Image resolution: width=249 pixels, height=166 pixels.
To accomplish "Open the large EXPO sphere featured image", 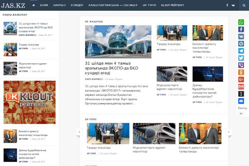I will pos(118,42).
